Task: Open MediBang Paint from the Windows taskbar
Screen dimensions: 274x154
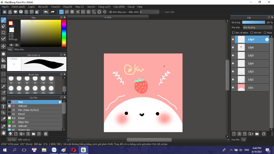Action: pos(83,150)
